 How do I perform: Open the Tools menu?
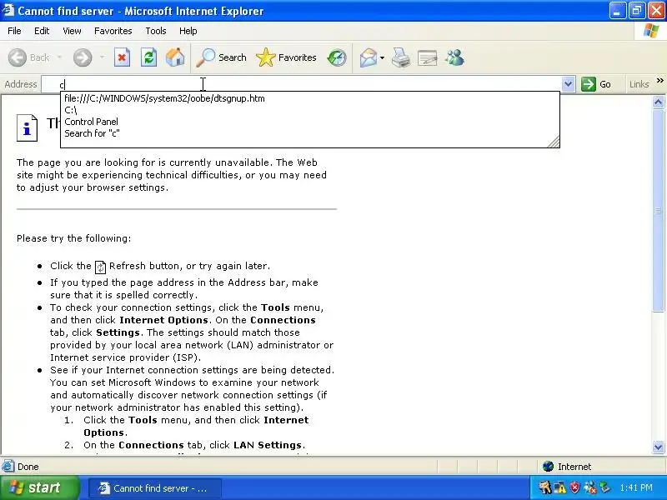tap(156, 31)
